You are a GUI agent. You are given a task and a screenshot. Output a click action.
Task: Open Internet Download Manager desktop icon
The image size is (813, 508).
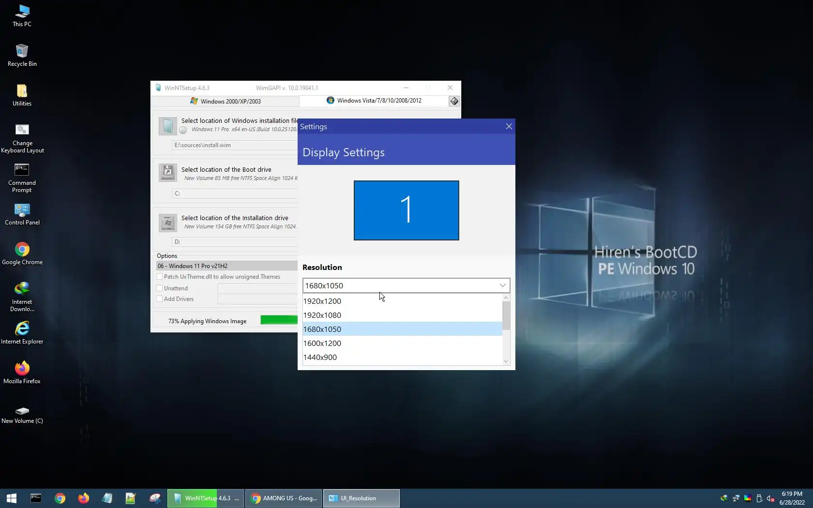tap(22, 297)
